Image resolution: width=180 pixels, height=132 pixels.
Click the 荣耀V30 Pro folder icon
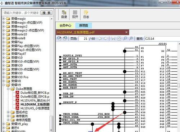click(x=8, y=77)
